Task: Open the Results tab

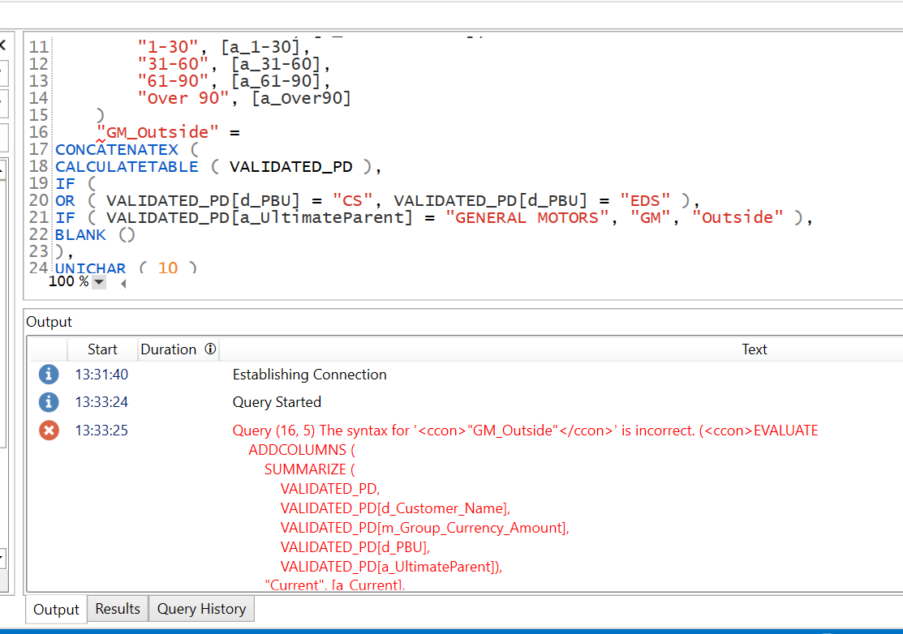Action: 118,609
